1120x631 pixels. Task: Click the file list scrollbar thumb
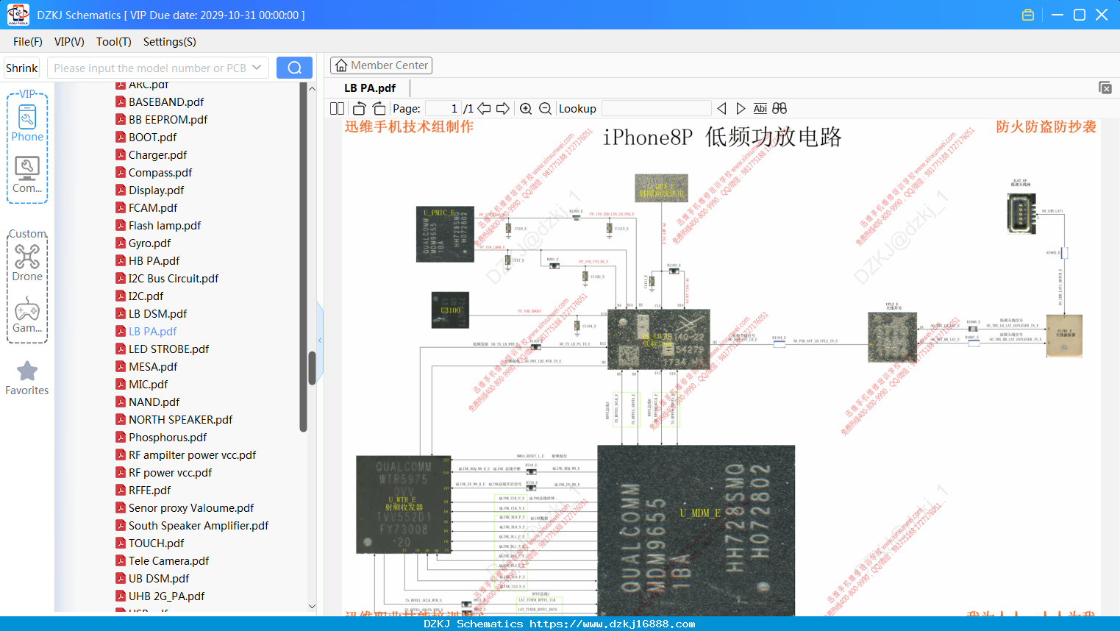312,368
